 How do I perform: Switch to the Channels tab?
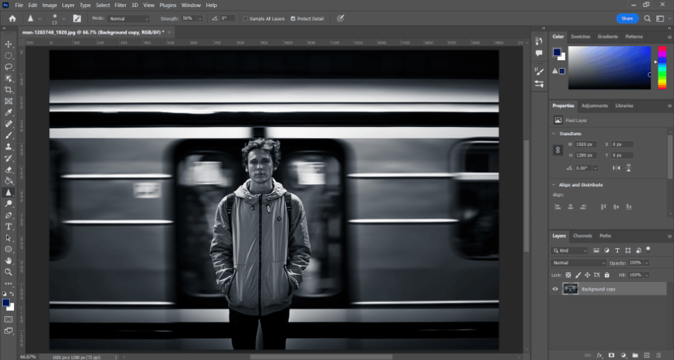click(x=582, y=236)
